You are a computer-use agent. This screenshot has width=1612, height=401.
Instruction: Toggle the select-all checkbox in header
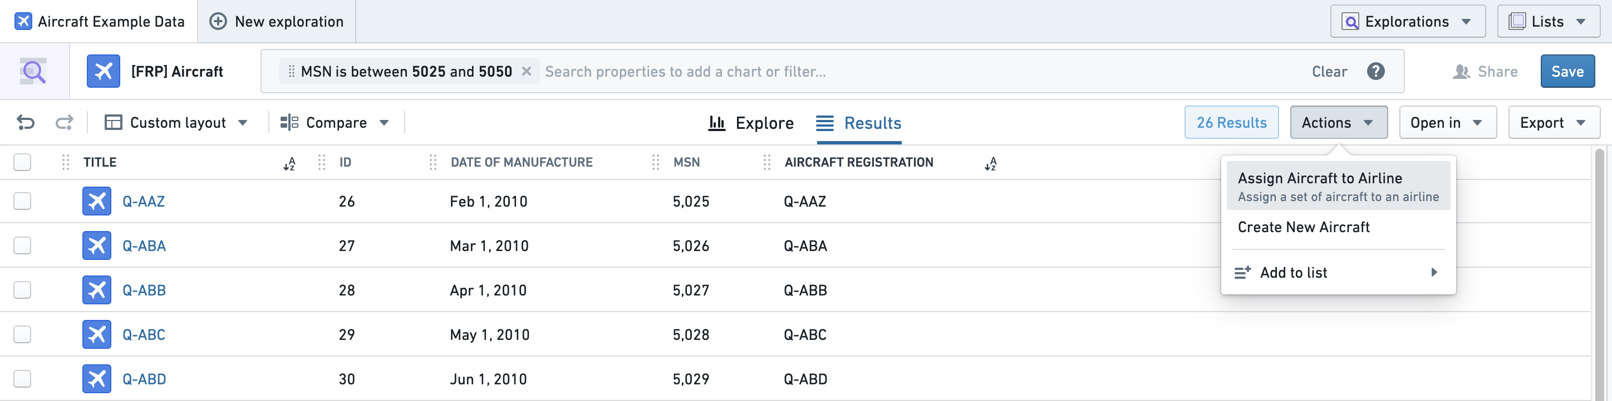pos(22,162)
